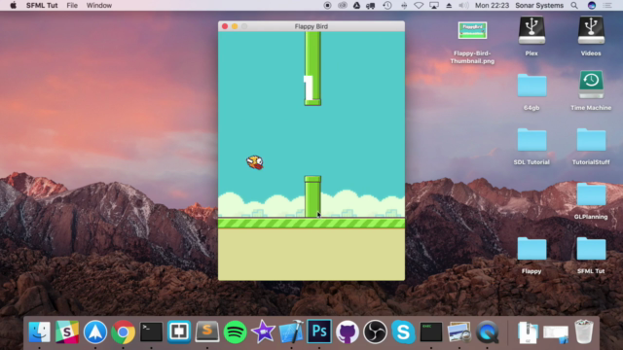Open QuickTime Player in the dock

(487, 332)
